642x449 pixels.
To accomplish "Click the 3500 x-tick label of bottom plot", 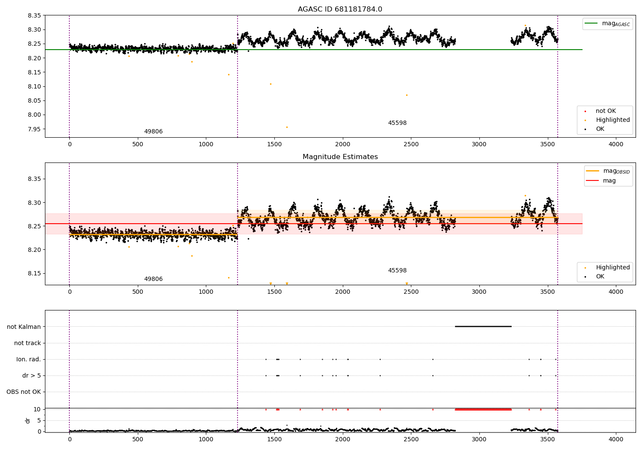I will (x=547, y=439).
